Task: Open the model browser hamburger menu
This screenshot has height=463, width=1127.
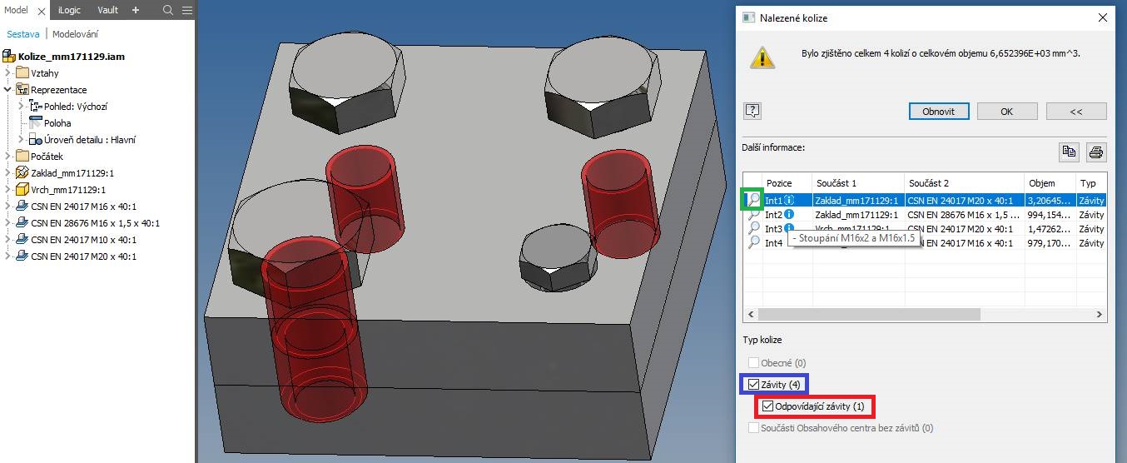Action: click(x=187, y=10)
